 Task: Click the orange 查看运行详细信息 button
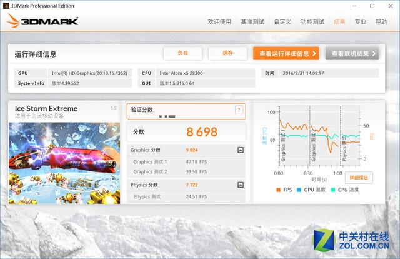[x=286, y=53]
